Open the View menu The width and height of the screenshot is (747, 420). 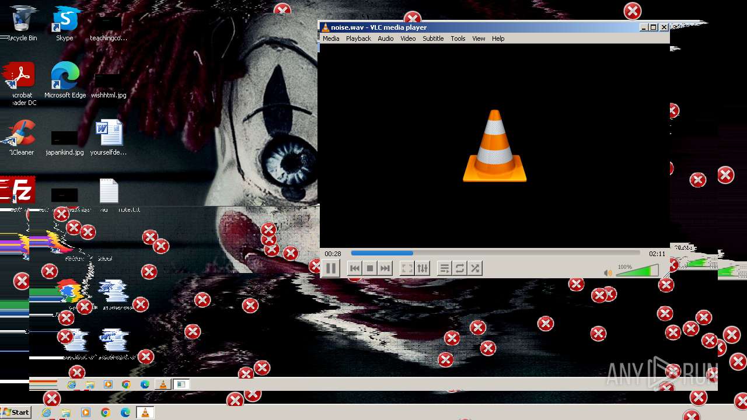point(479,38)
